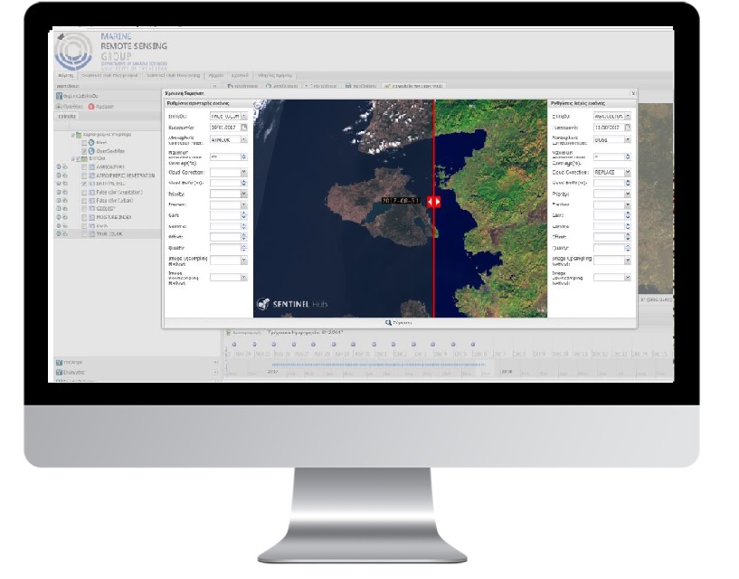Click the globe icon beside OpenSeaMap
The image size is (739, 579).
(91, 151)
